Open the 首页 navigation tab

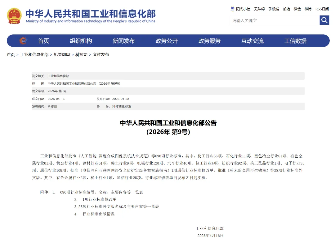click(43, 41)
